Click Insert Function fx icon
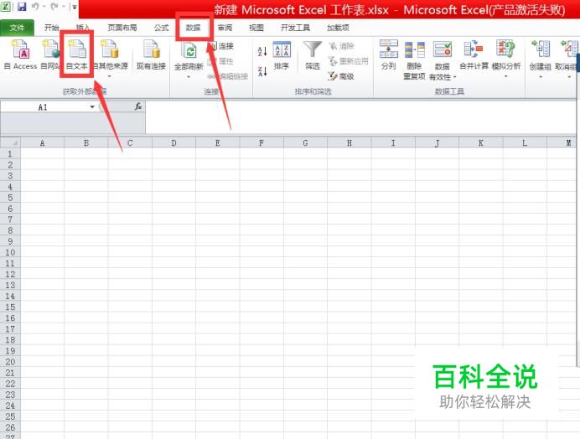 138,107
